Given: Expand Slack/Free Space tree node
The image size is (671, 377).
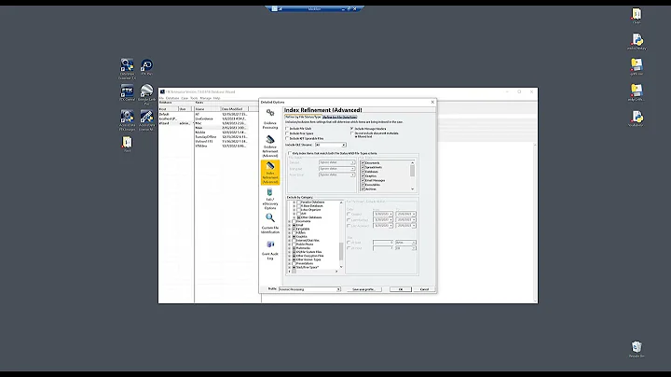Looking at the screenshot, I should (289, 267).
